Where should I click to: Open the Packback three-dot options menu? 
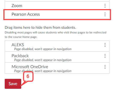click(x=105, y=56)
